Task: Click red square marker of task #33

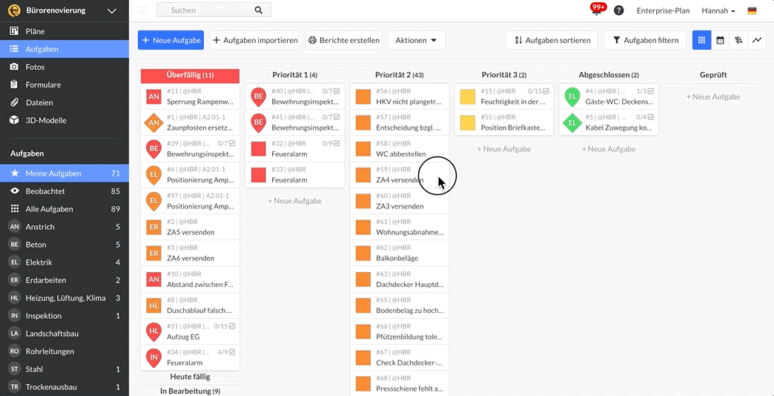Action: [x=258, y=175]
